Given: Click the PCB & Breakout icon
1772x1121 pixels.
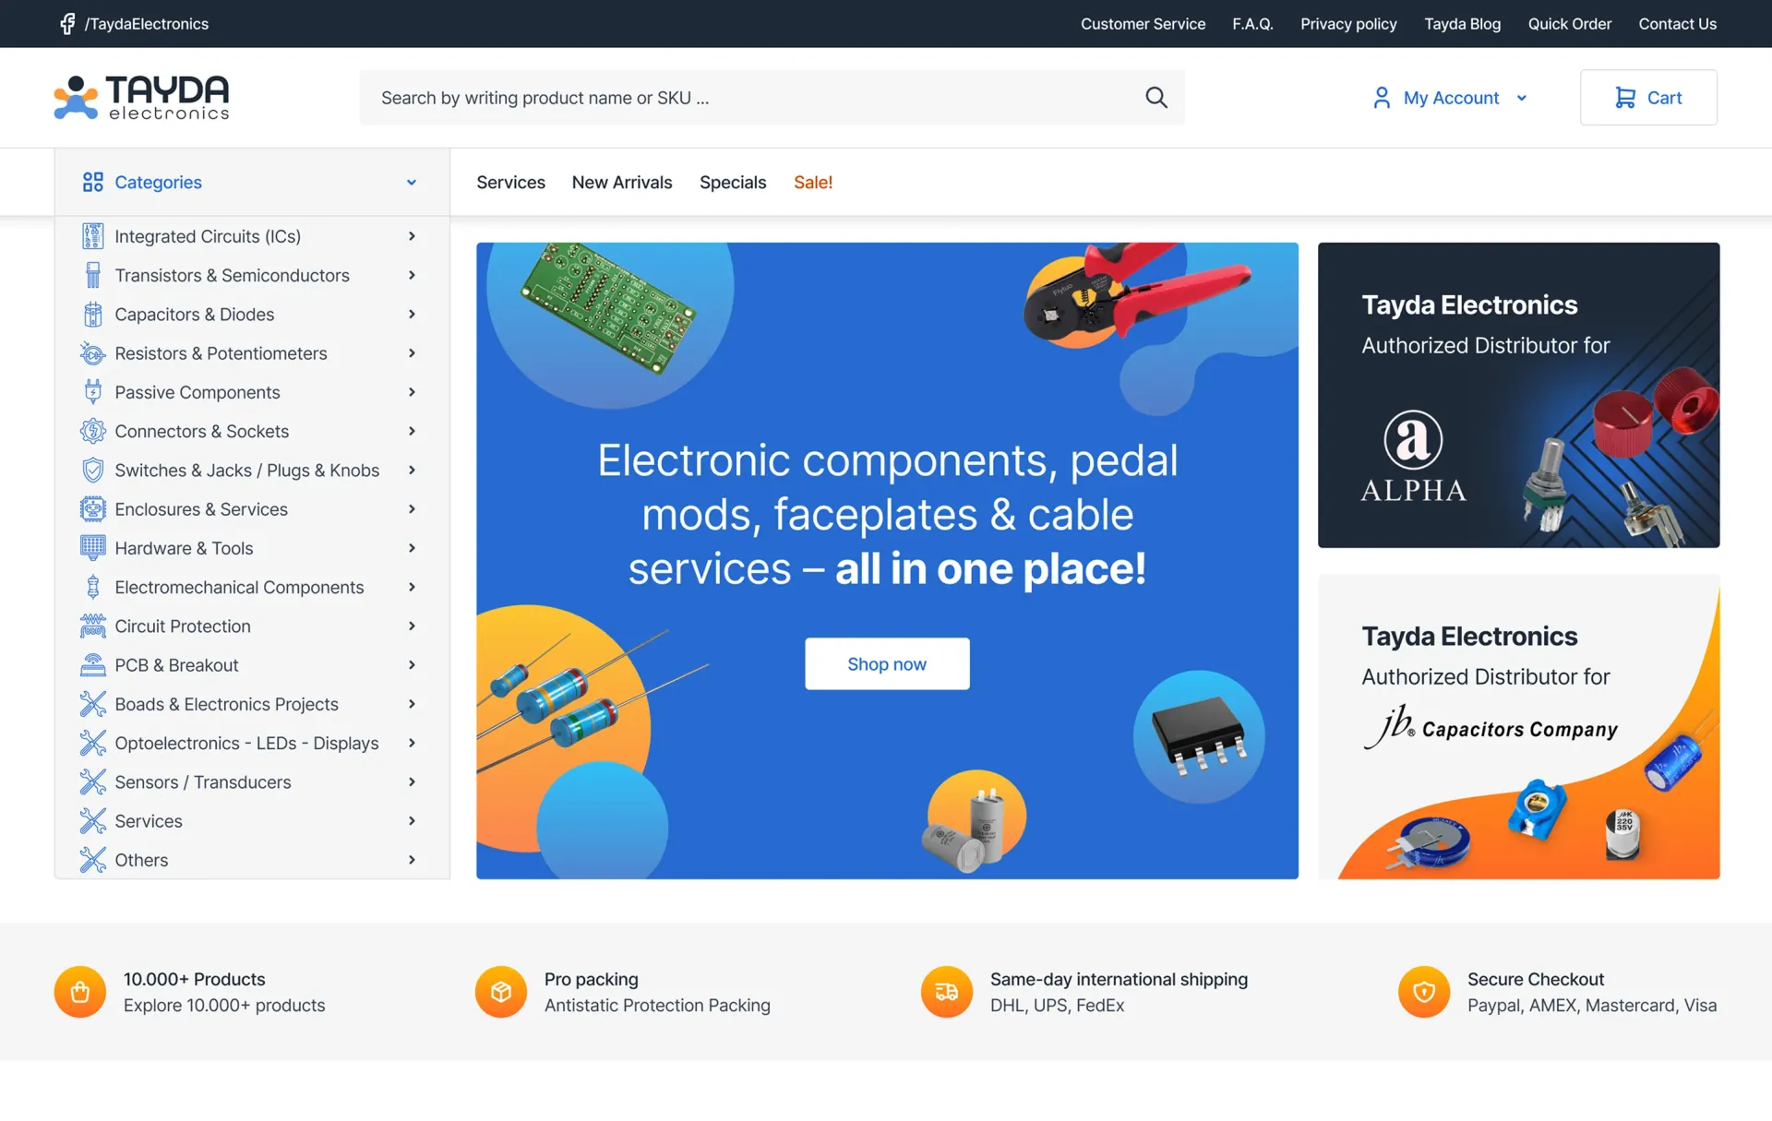Looking at the screenshot, I should (93, 665).
